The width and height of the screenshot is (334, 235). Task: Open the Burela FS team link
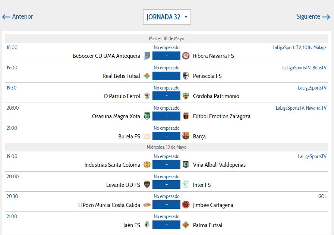[129, 136]
